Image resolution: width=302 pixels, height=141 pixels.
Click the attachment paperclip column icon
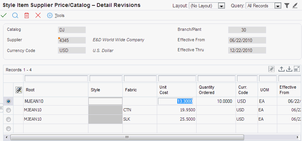click(x=19, y=90)
